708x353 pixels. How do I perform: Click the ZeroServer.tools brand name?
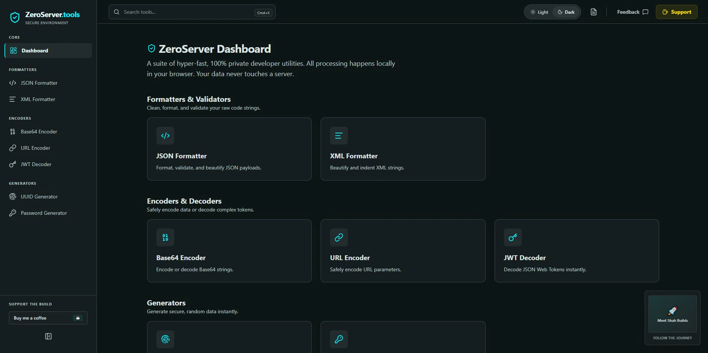point(53,14)
